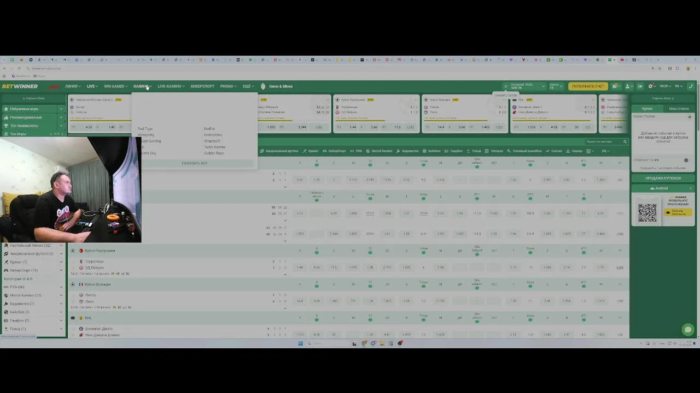The height and width of the screenshot is (393, 700).
Task: Click ПОКАЗАТЬ ВСЕ in casino dropdown
Action: [194, 163]
